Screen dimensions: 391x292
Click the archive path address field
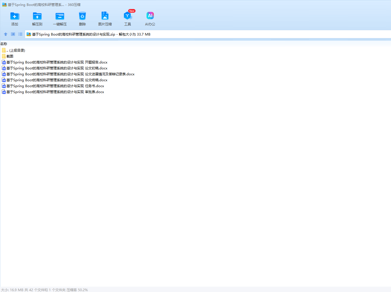(x=198, y=34)
